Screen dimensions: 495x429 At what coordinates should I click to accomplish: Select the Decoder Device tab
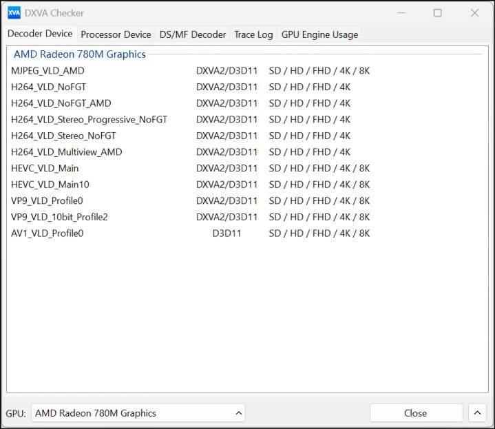(x=40, y=34)
